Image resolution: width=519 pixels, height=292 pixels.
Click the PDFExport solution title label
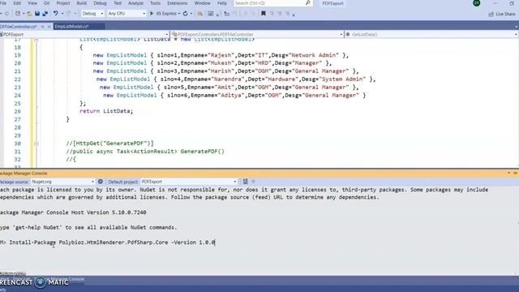click(332, 3)
